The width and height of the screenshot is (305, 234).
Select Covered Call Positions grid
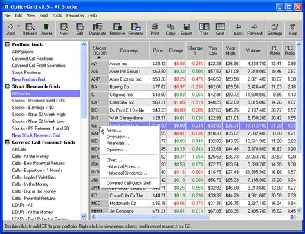click(x=32, y=59)
